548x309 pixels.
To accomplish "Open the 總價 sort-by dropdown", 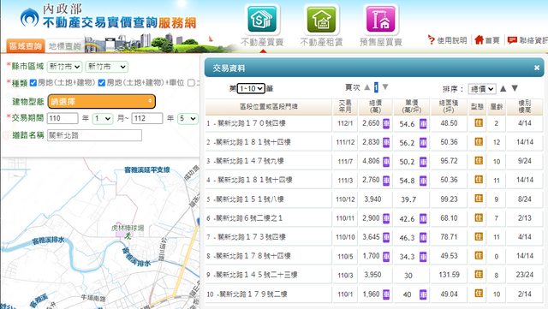I will click(482, 89).
